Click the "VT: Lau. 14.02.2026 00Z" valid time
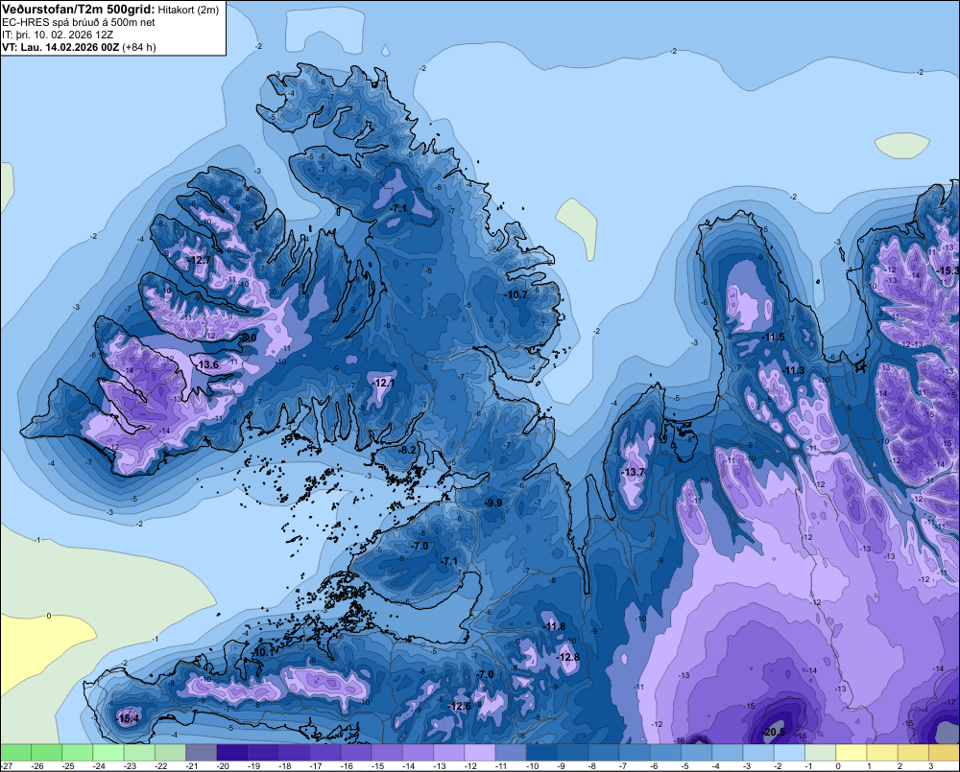The height and width of the screenshot is (772, 960). coord(60,47)
